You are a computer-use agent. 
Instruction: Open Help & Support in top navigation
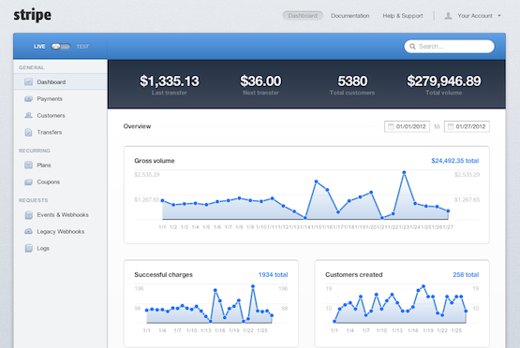pos(403,16)
